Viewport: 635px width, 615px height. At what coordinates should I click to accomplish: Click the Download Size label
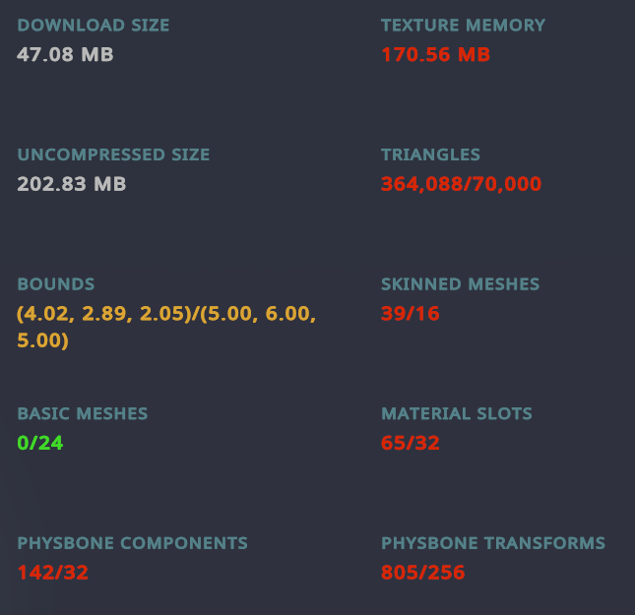94,26
